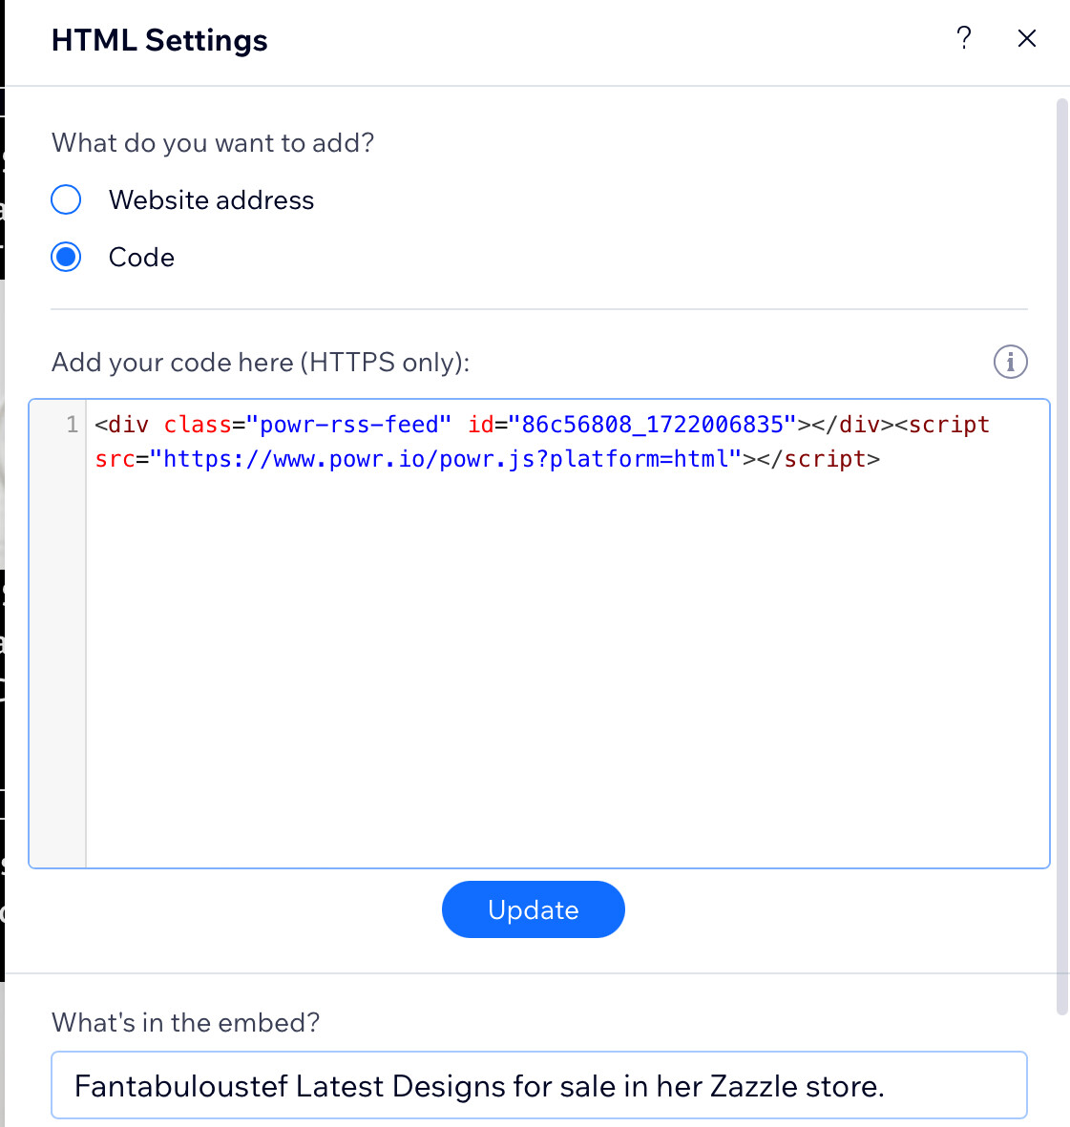Click the What's in the embed label
This screenshot has height=1127, width=1070.
pyautogui.click(x=185, y=1022)
